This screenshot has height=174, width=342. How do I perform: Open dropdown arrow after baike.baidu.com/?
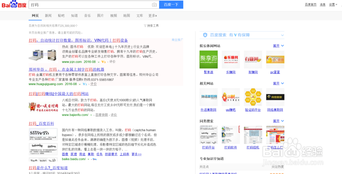click(x=88, y=159)
